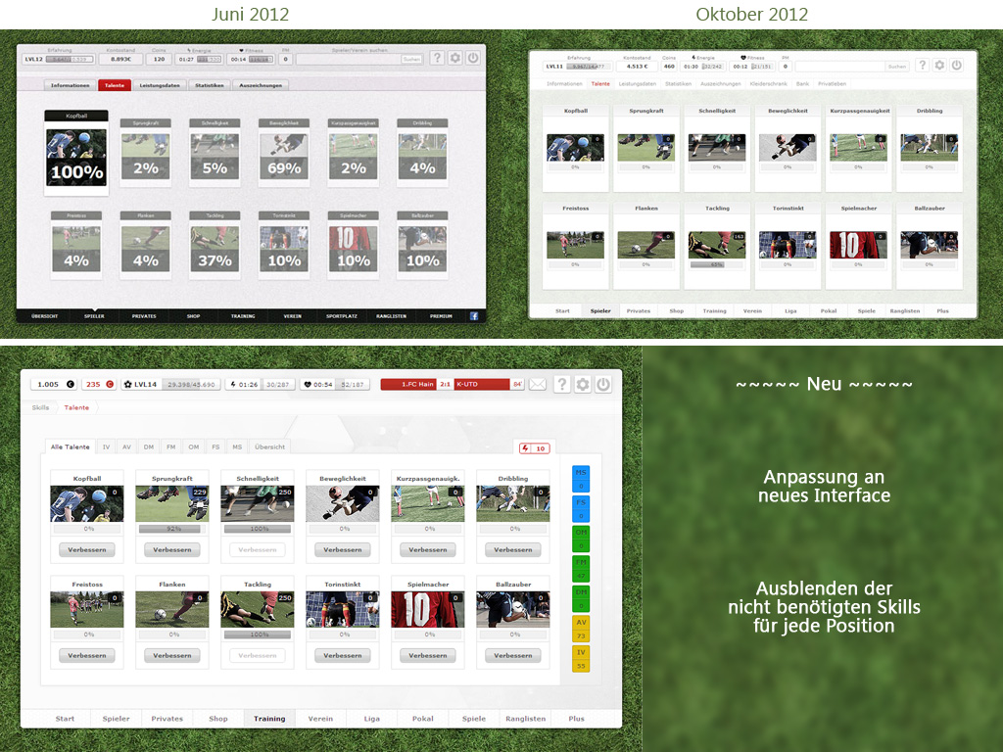This screenshot has width=1003, height=752.
Task: Click the Skills breadcrumb link
Action: [40, 407]
